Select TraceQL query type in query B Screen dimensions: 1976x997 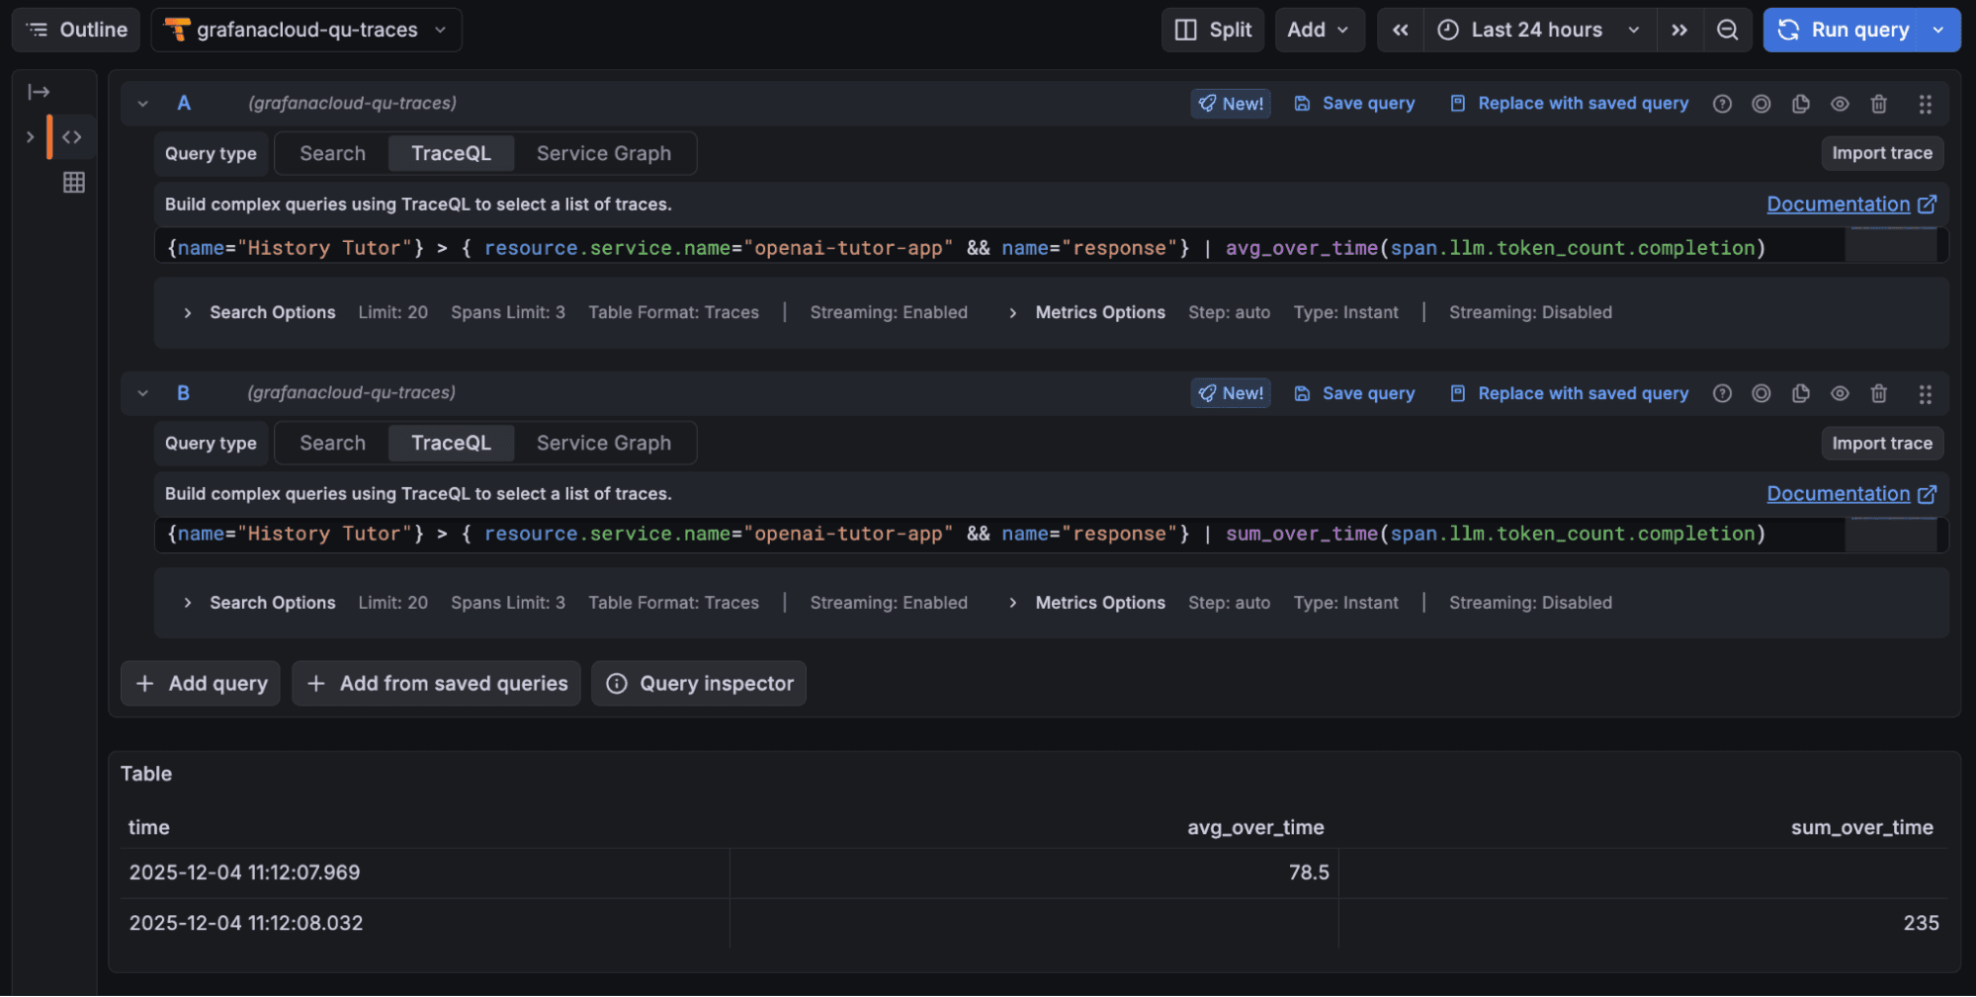[x=451, y=444]
